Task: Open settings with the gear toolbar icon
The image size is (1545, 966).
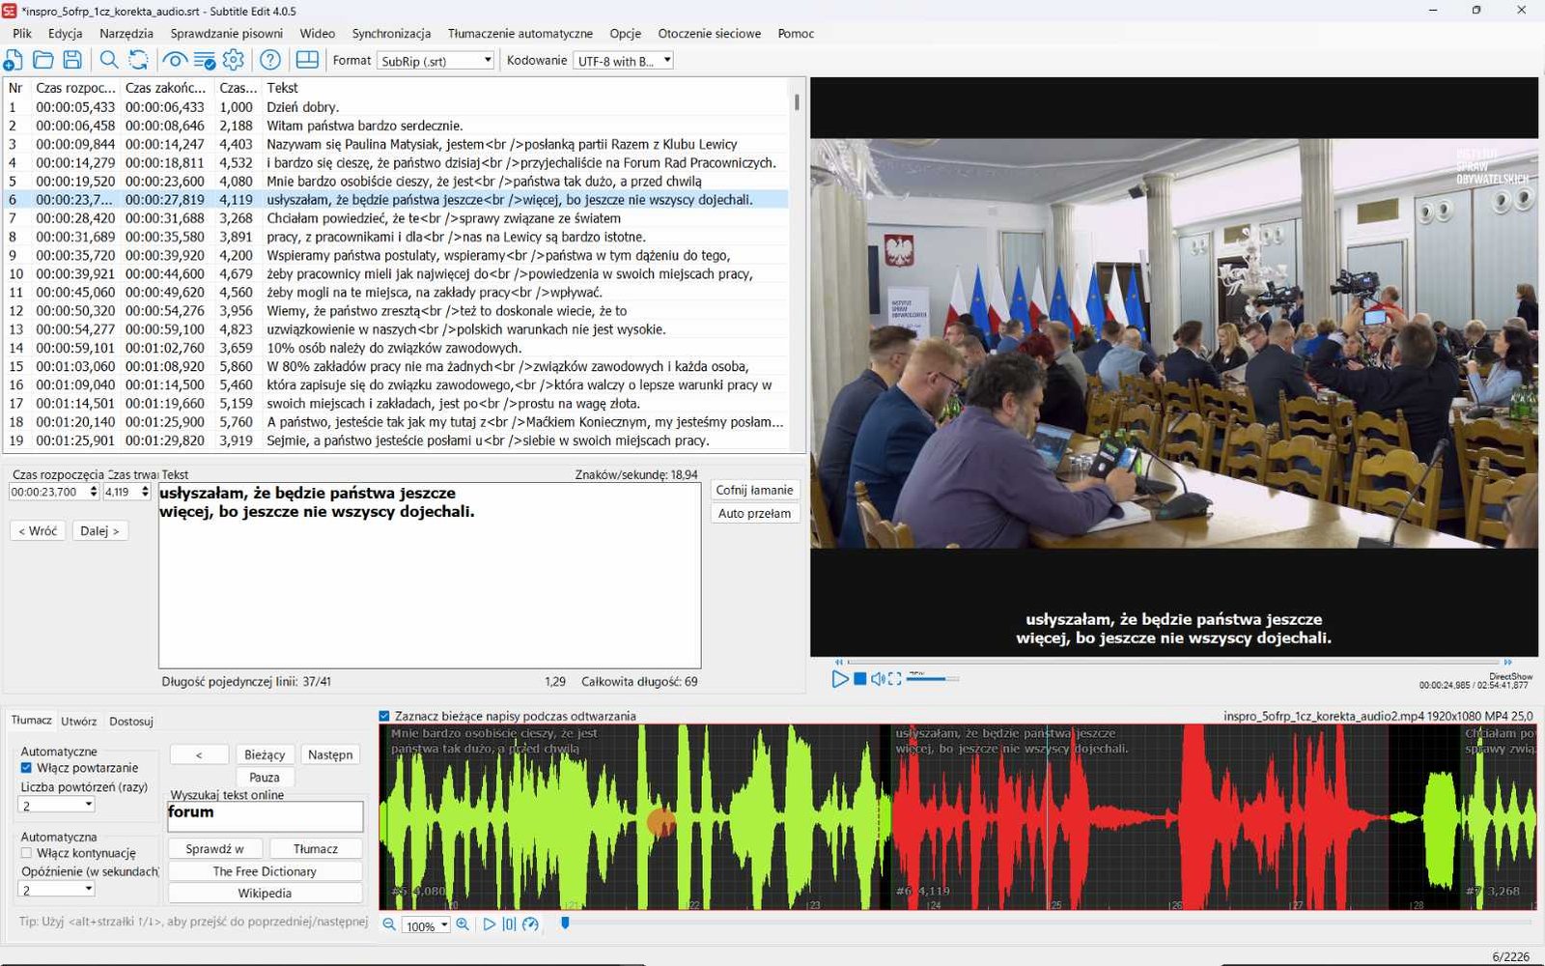Action: tap(234, 60)
